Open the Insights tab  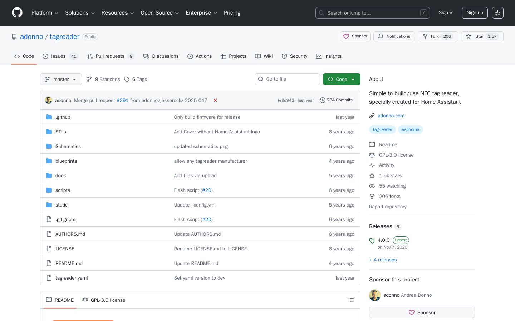pos(329,56)
